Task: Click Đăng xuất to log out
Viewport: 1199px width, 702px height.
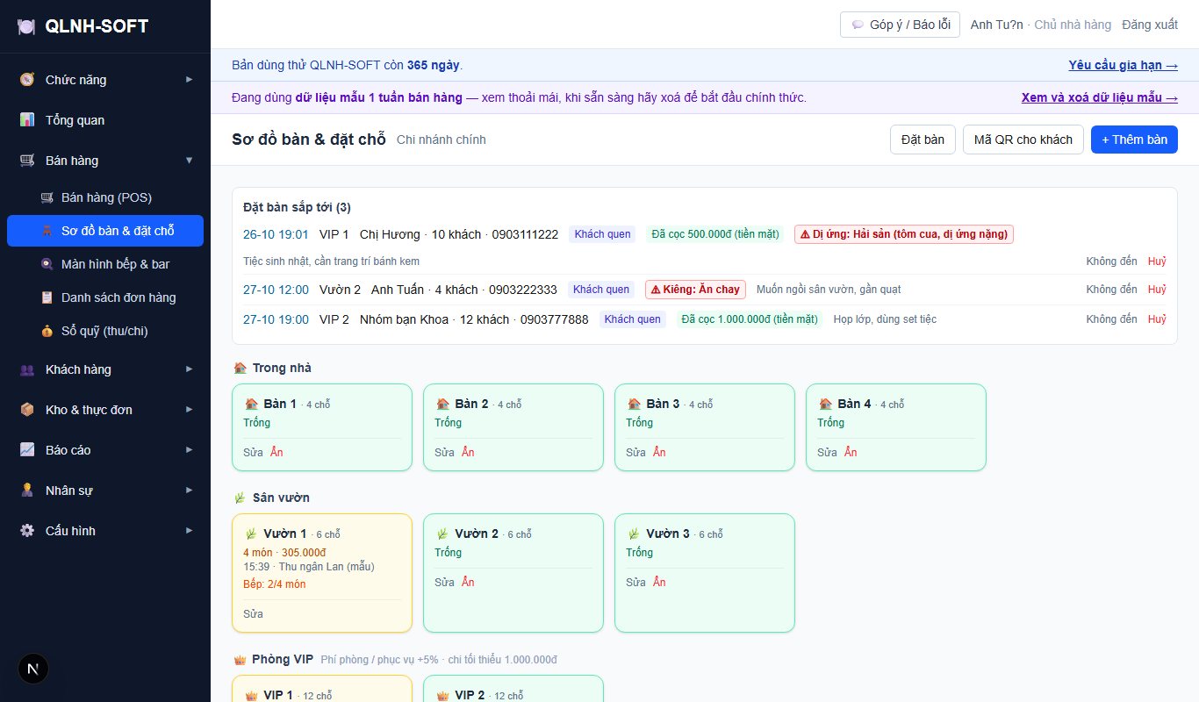Action: coord(1150,25)
